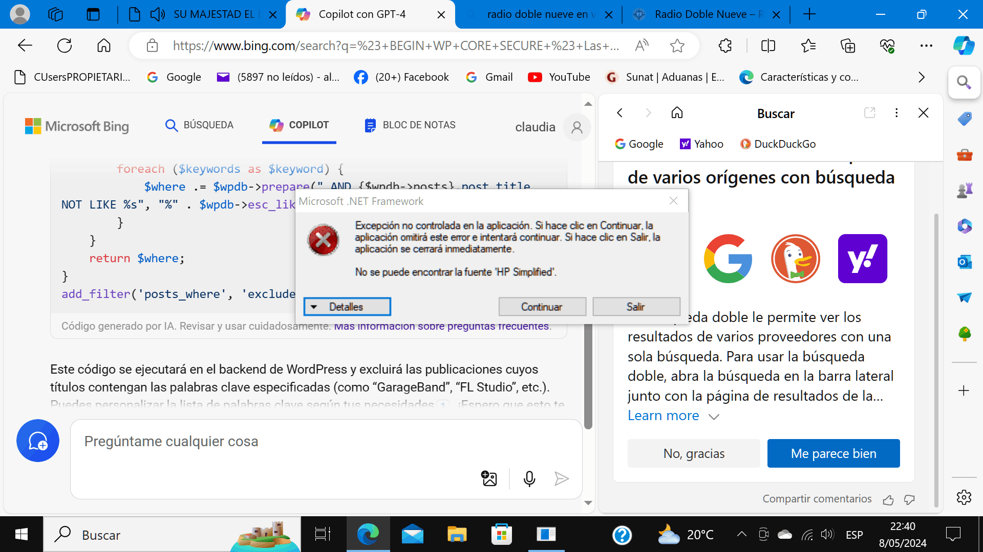This screenshot has height=552, width=983.
Task: Show more favorites bar items chevron
Action: [922, 77]
